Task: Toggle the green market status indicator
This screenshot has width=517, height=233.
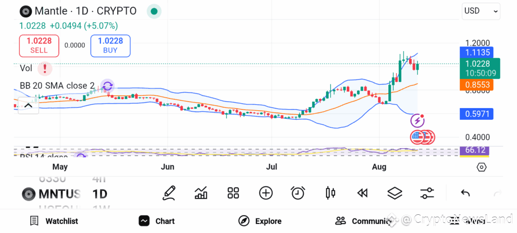Action: tap(154, 11)
